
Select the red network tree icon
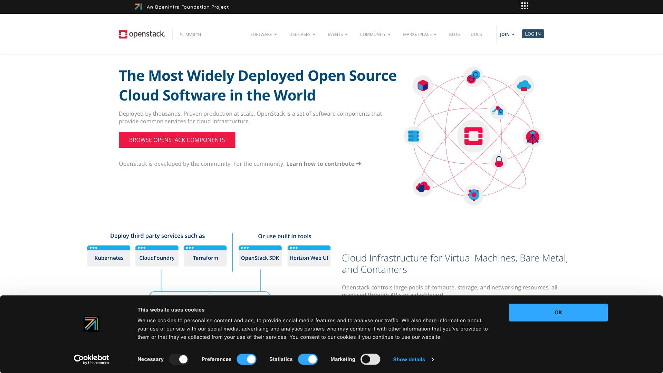(532, 137)
